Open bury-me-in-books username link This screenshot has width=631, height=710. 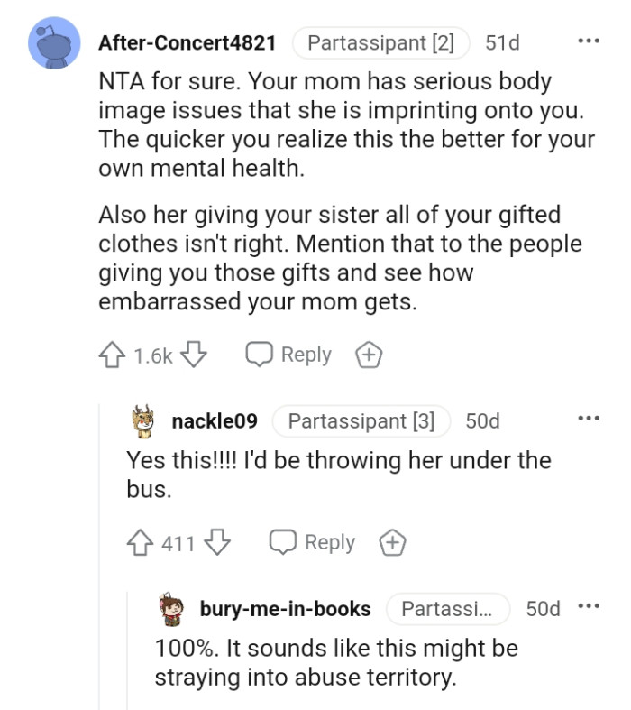(285, 609)
